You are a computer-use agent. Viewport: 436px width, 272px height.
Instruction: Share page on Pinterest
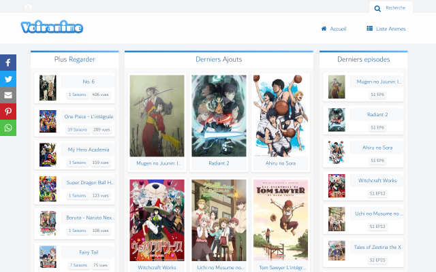click(x=8, y=112)
